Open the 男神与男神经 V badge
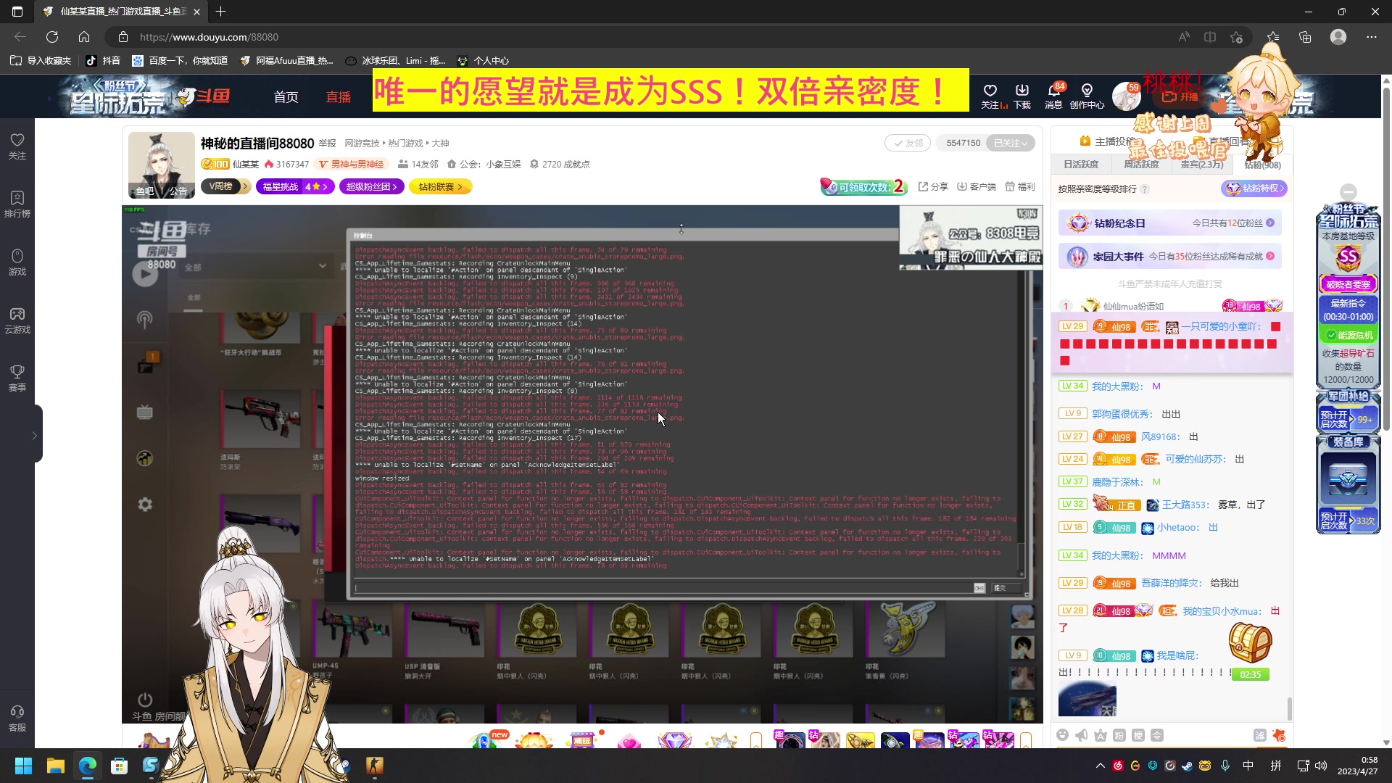Screen dimensions: 1392x783 tap(352, 165)
